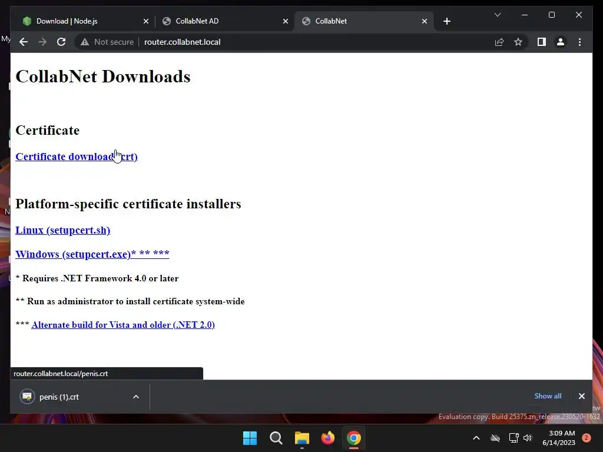Image resolution: width=603 pixels, height=452 pixels.
Task: Launch Firefox from the taskbar
Action: pos(327,438)
